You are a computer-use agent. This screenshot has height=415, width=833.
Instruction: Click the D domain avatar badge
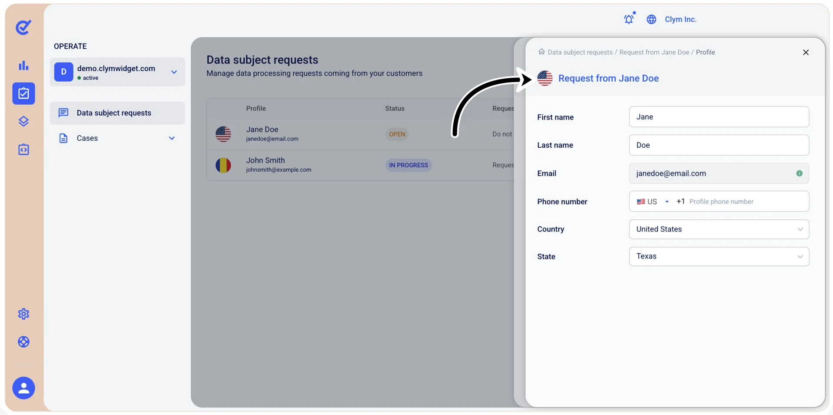tap(63, 72)
